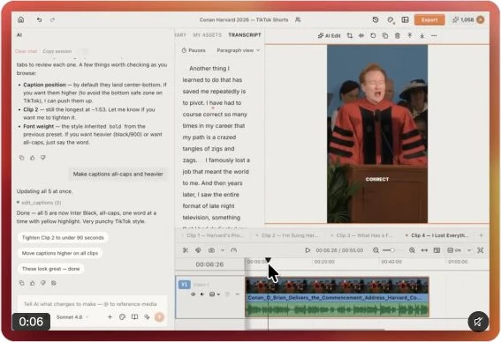This screenshot has height=342, width=501.
Task: Export the project
Action: (x=429, y=19)
